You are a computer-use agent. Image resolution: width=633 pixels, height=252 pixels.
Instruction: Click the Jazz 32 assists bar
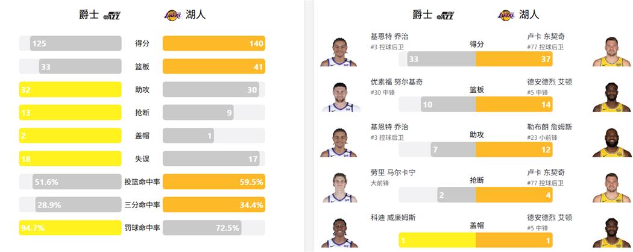tap(70, 89)
